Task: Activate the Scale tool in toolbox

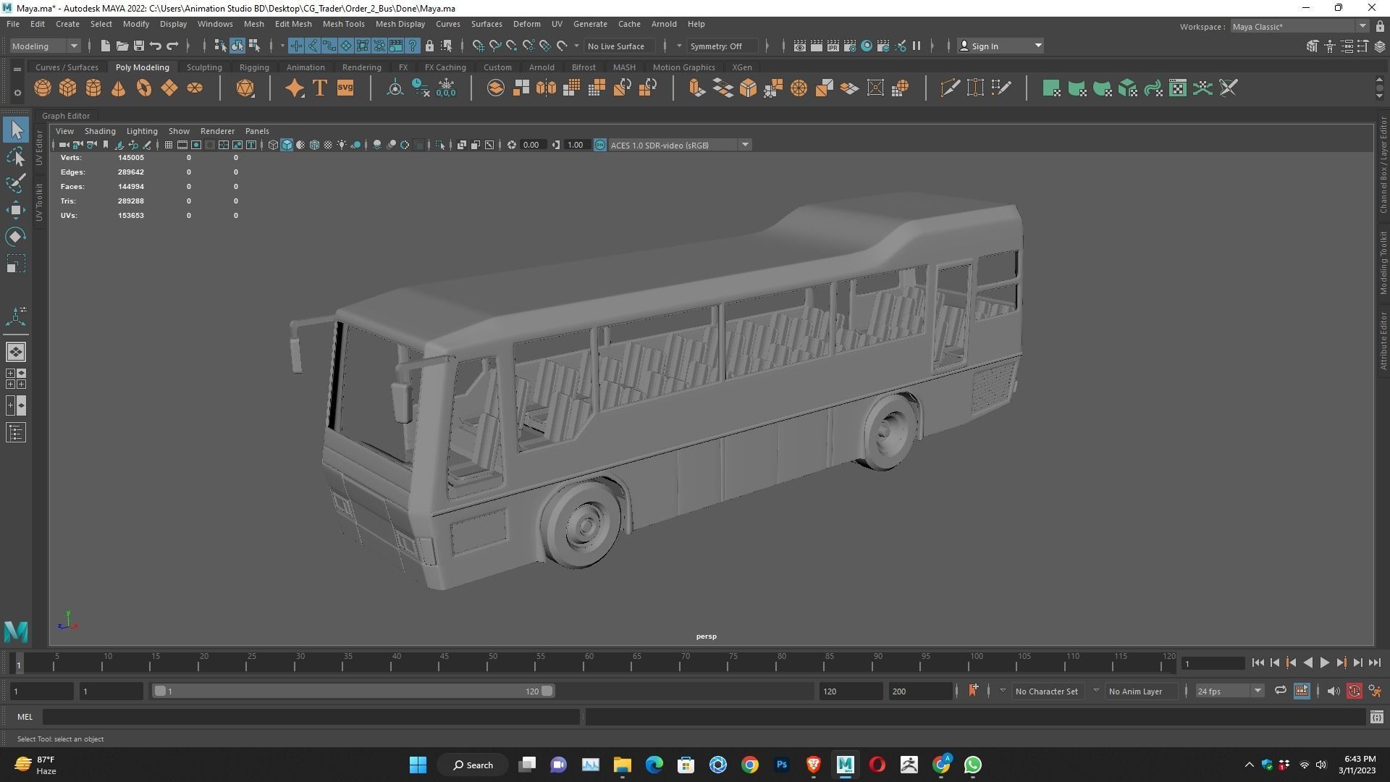Action: click(x=16, y=264)
